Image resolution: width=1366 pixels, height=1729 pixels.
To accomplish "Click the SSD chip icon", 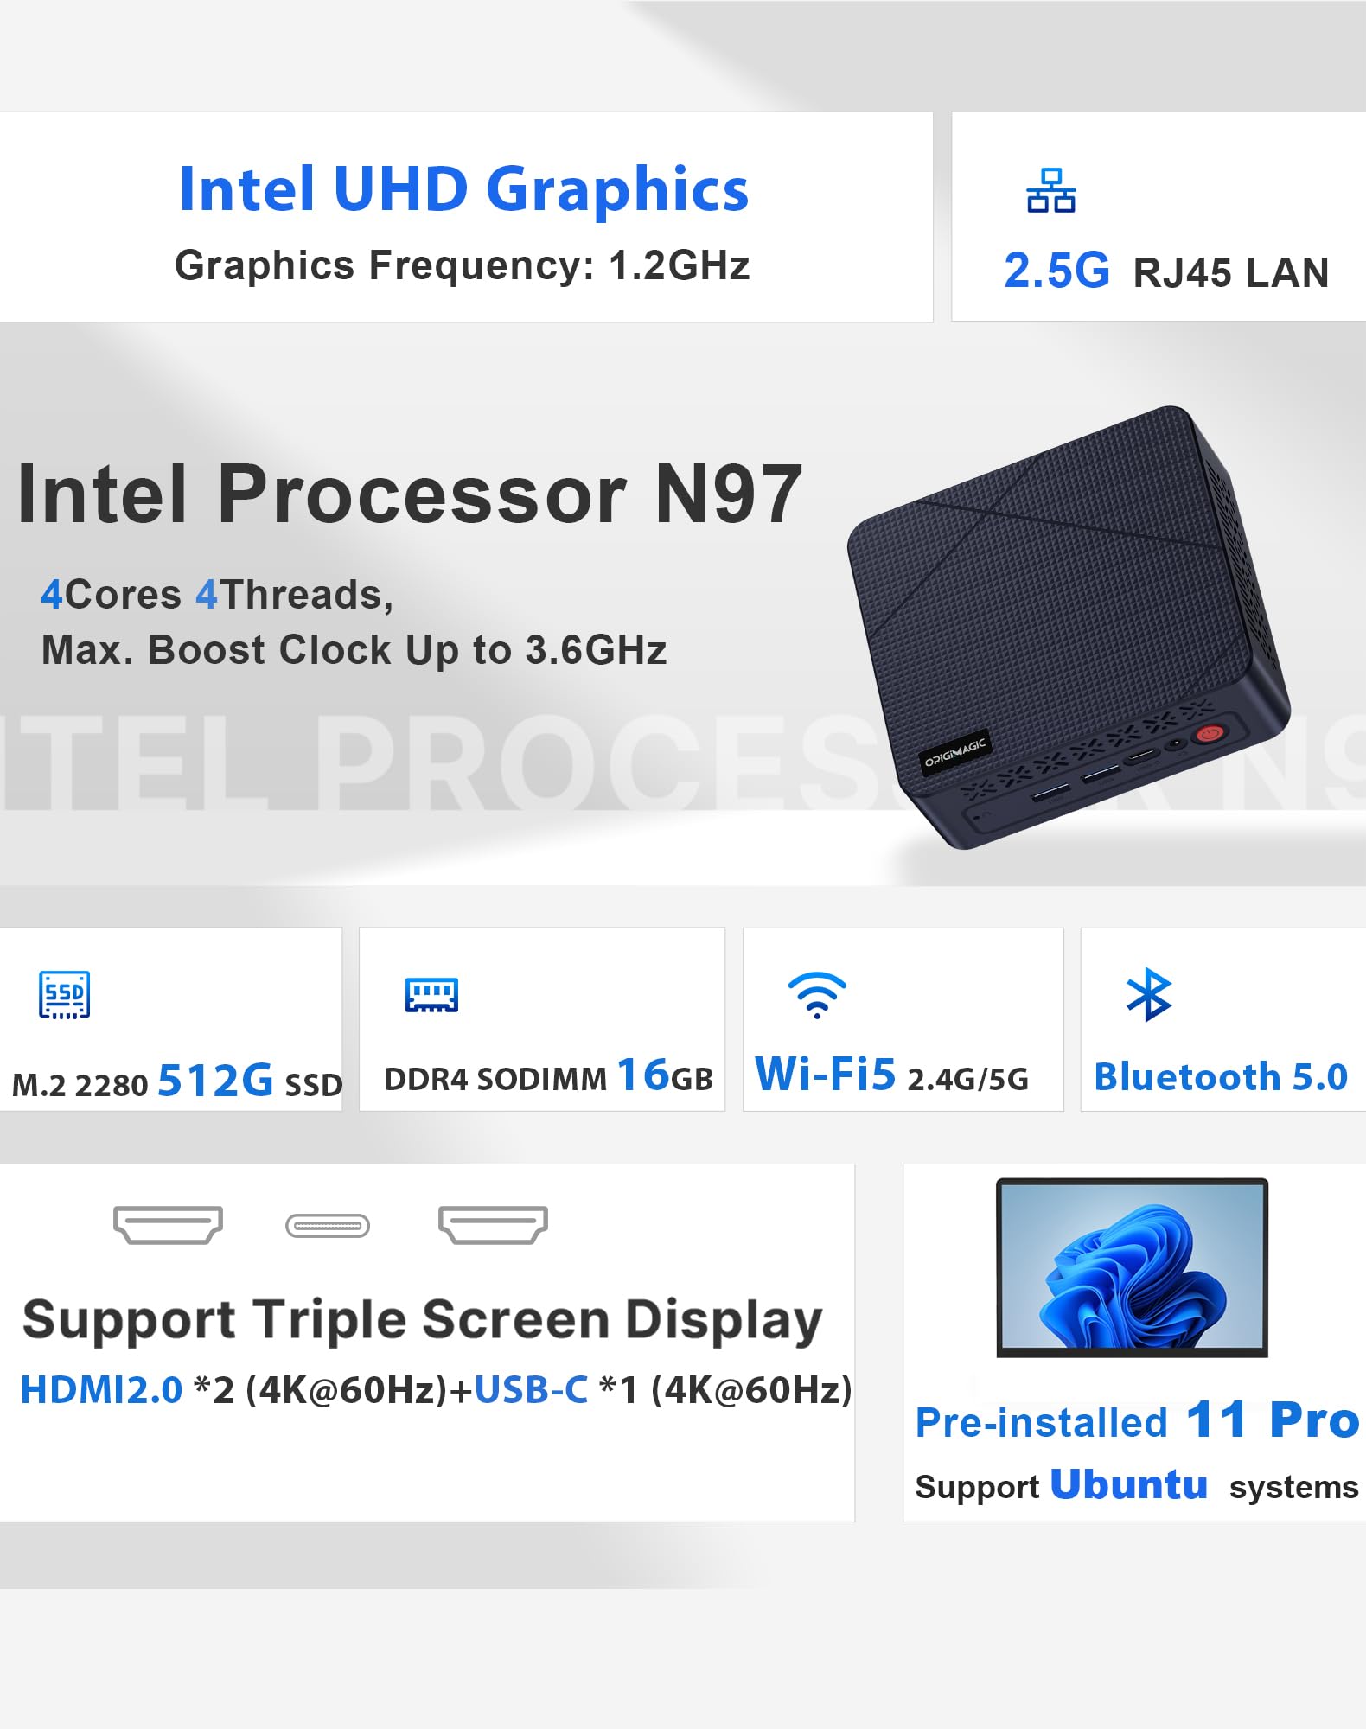I will tap(64, 995).
